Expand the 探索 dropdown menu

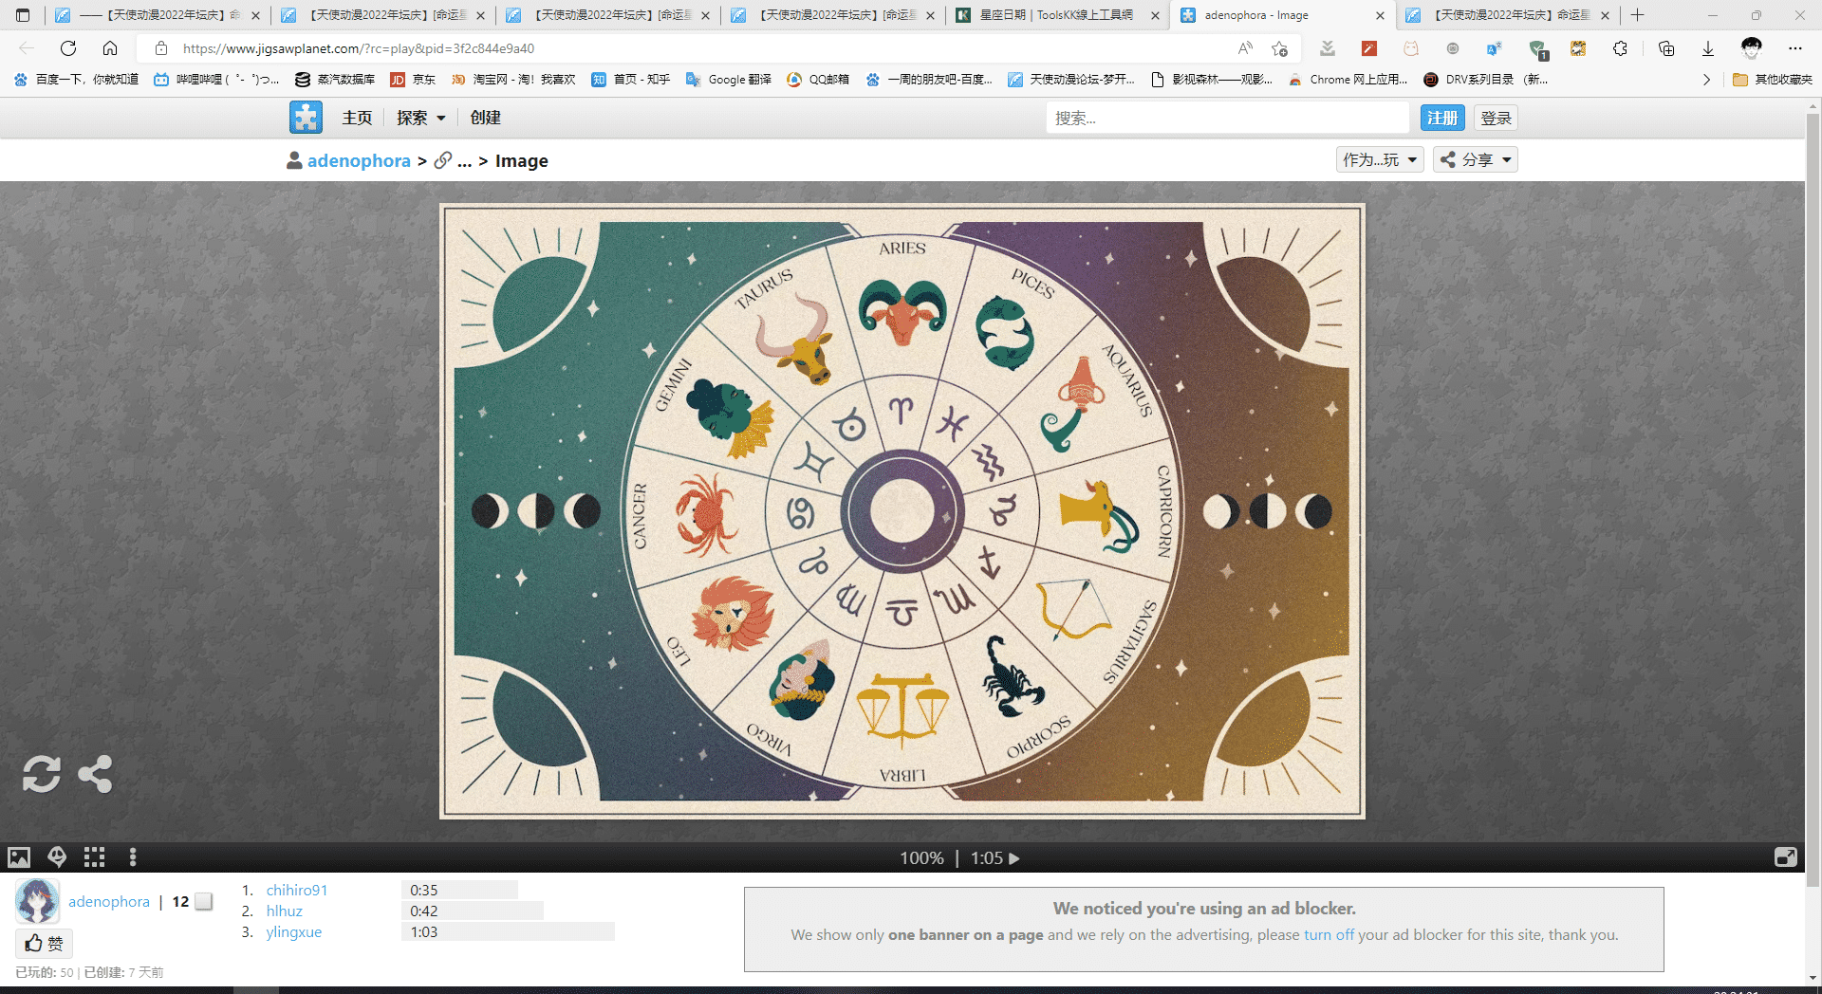pyautogui.click(x=420, y=118)
